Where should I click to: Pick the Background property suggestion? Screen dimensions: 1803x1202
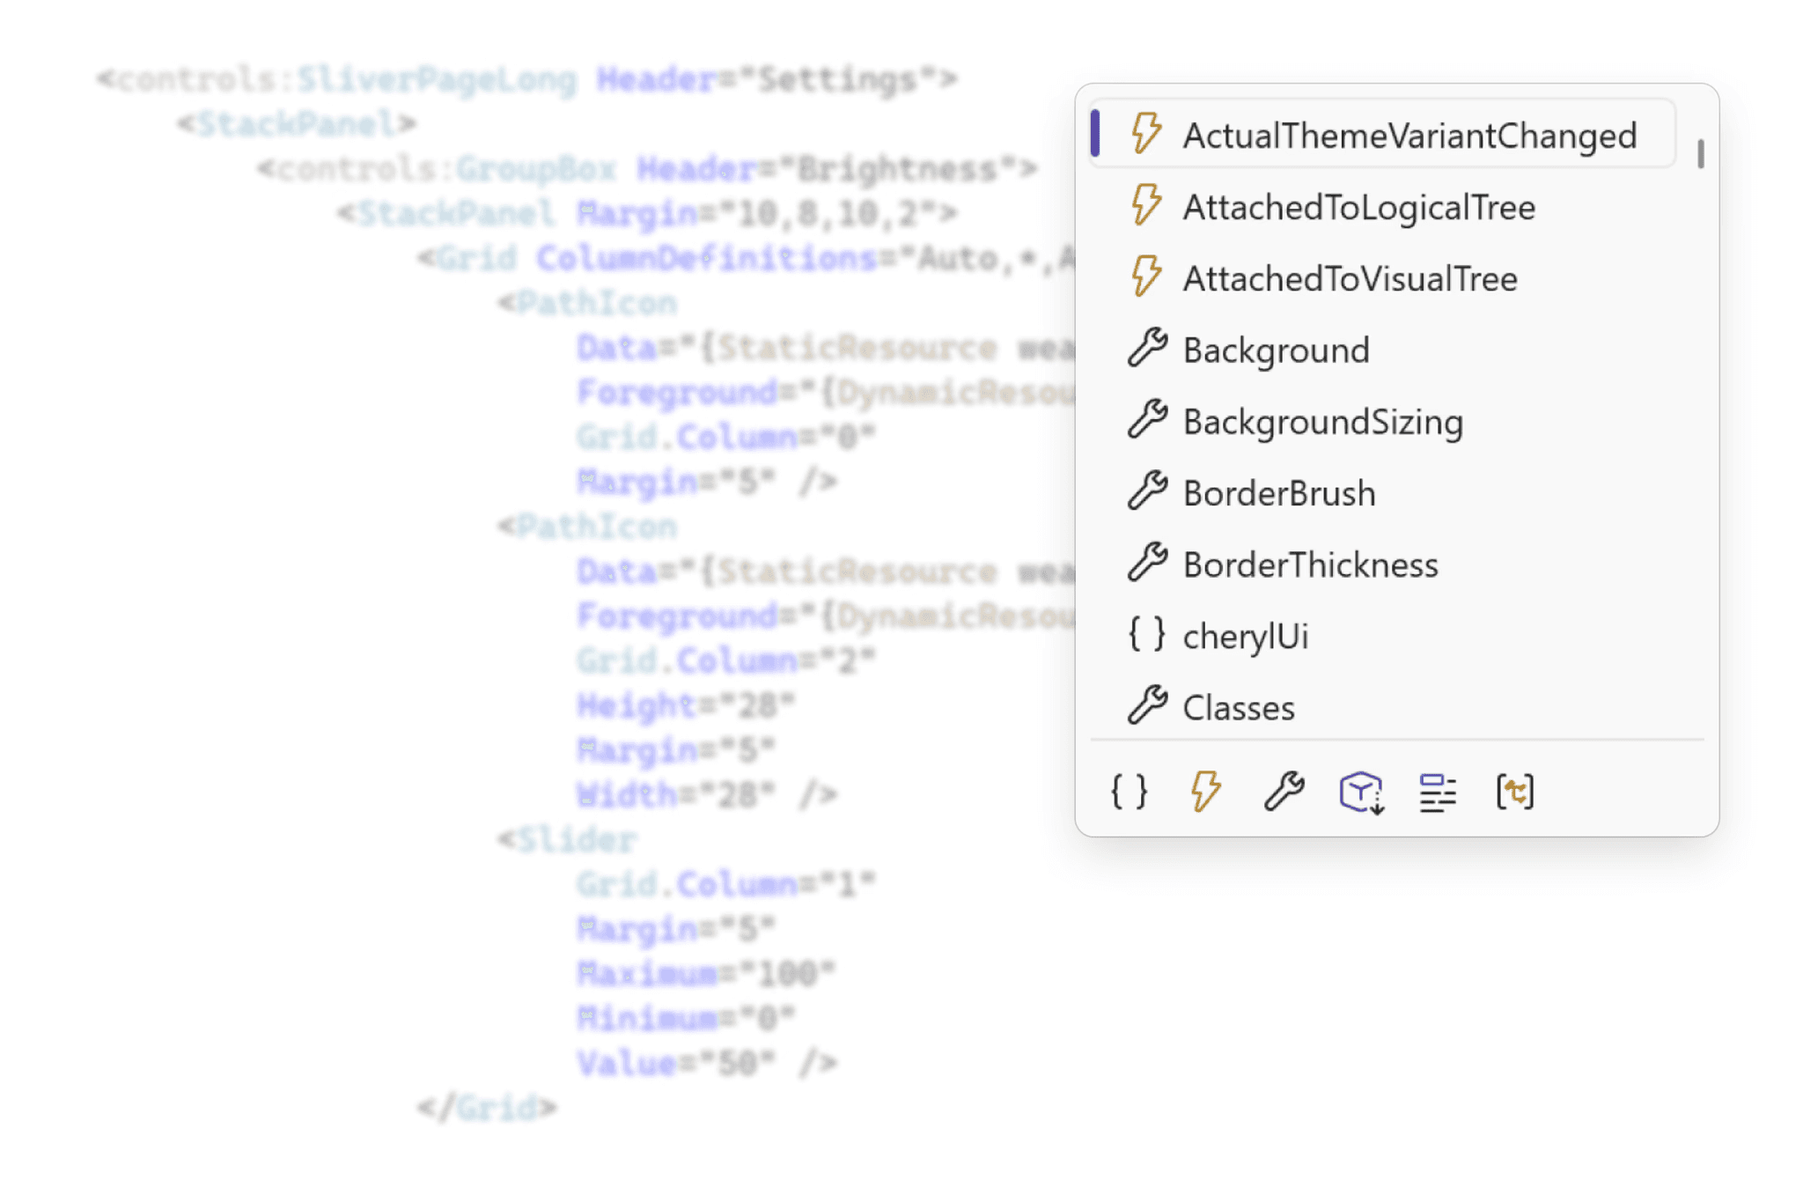pyautogui.click(x=1276, y=350)
